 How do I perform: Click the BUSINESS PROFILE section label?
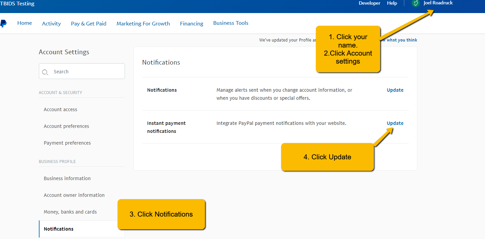[x=57, y=162]
